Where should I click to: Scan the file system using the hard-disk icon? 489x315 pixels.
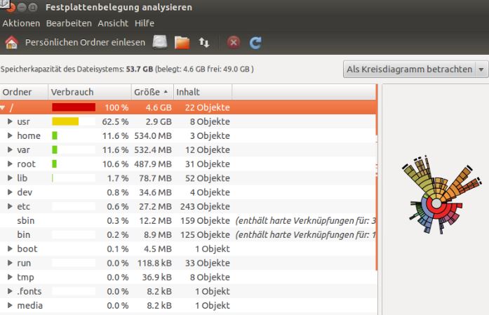pos(160,42)
